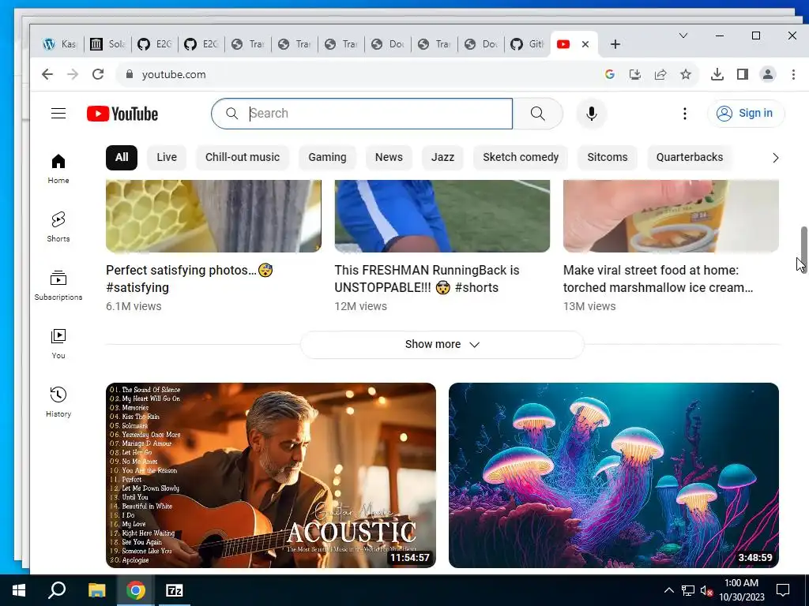The width and height of the screenshot is (809, 606).
Task: Show hidden system tray icons
Action: (668, 590)
